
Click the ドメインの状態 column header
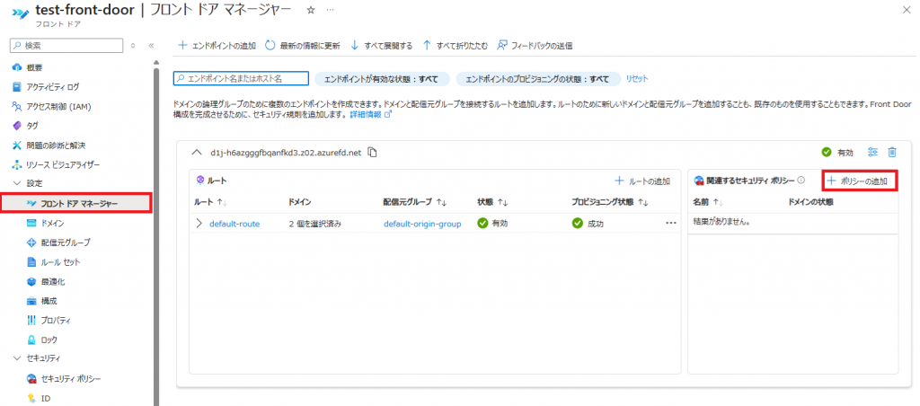tap(811, 202)
